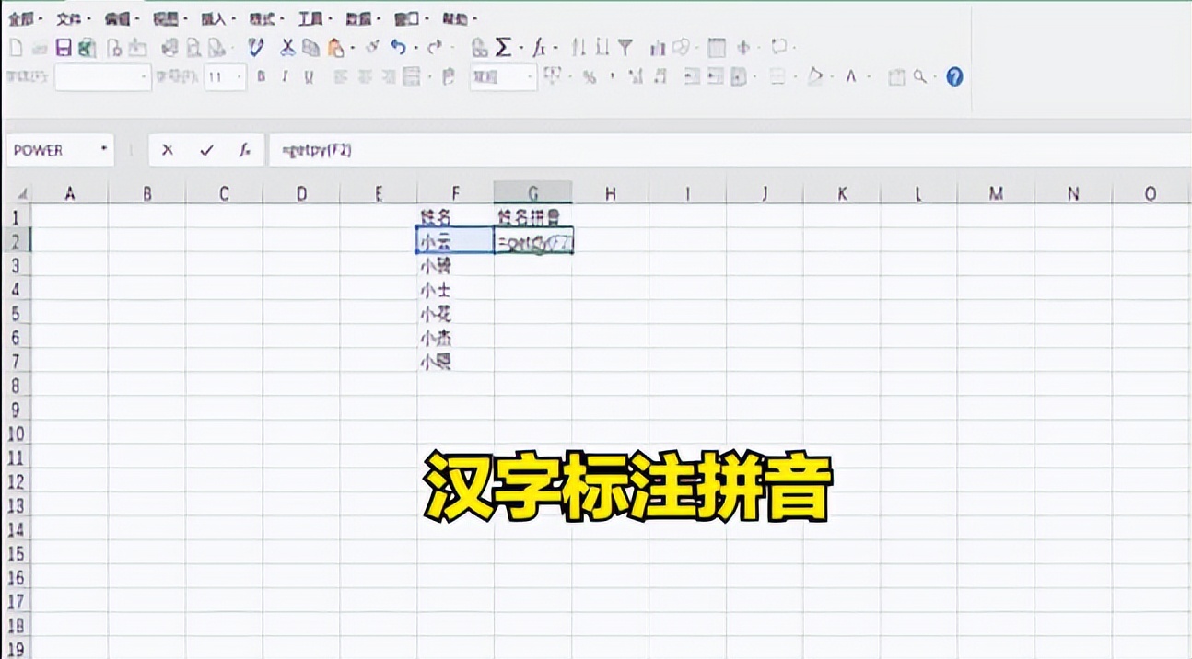Viewport: 1192px width, 659px height.
Task: Align cell text to the right
Action: coord(388,77)
